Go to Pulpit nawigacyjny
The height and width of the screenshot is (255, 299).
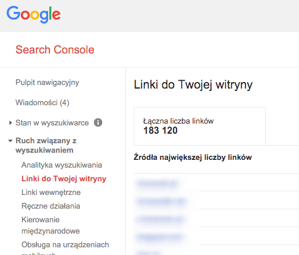point(48,83)
